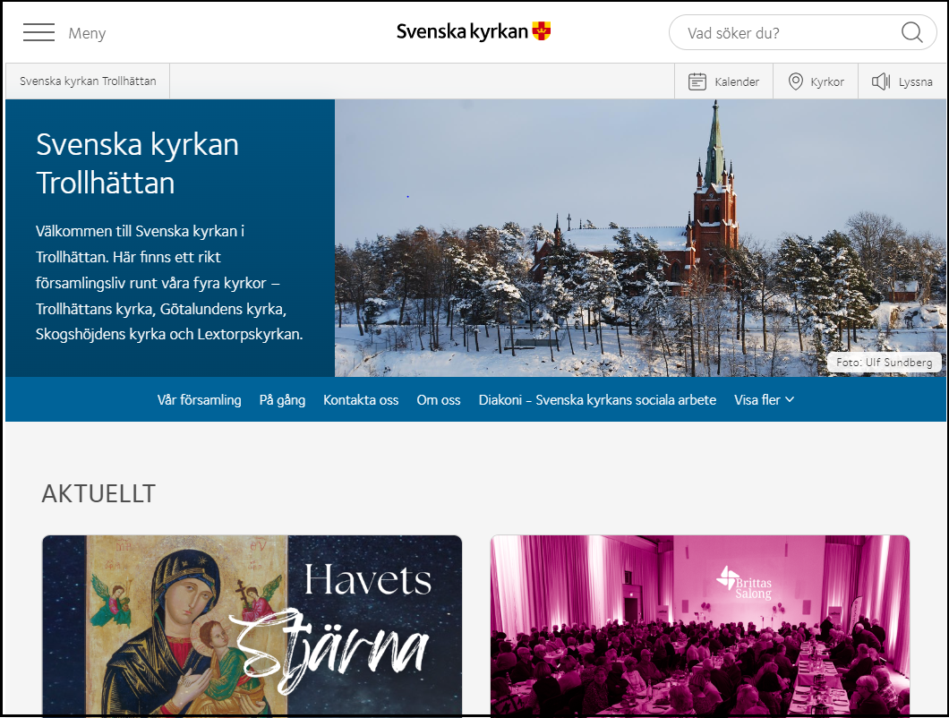
Task: Click the Kyrkor button
Action: pos(816,81)
